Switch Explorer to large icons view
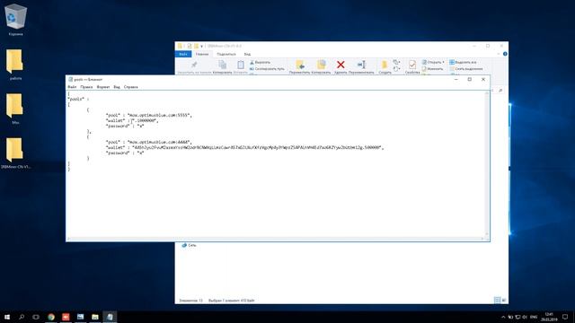Image resolution: width=575 pixels, height=323 pixels. coord(504,301)
